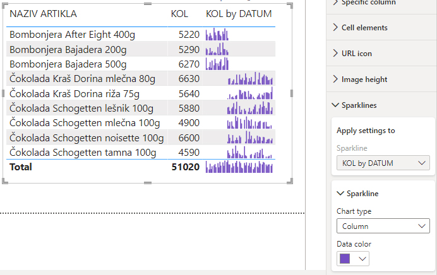Click the purple Data color swatch
This screenshot has height=275, width=437.
345,259
